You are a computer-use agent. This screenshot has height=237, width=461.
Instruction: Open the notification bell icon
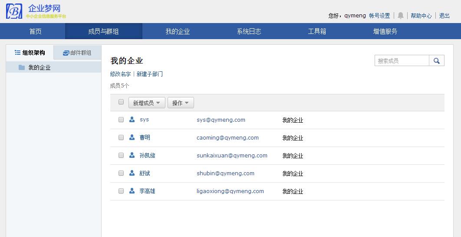coord(400,16)
